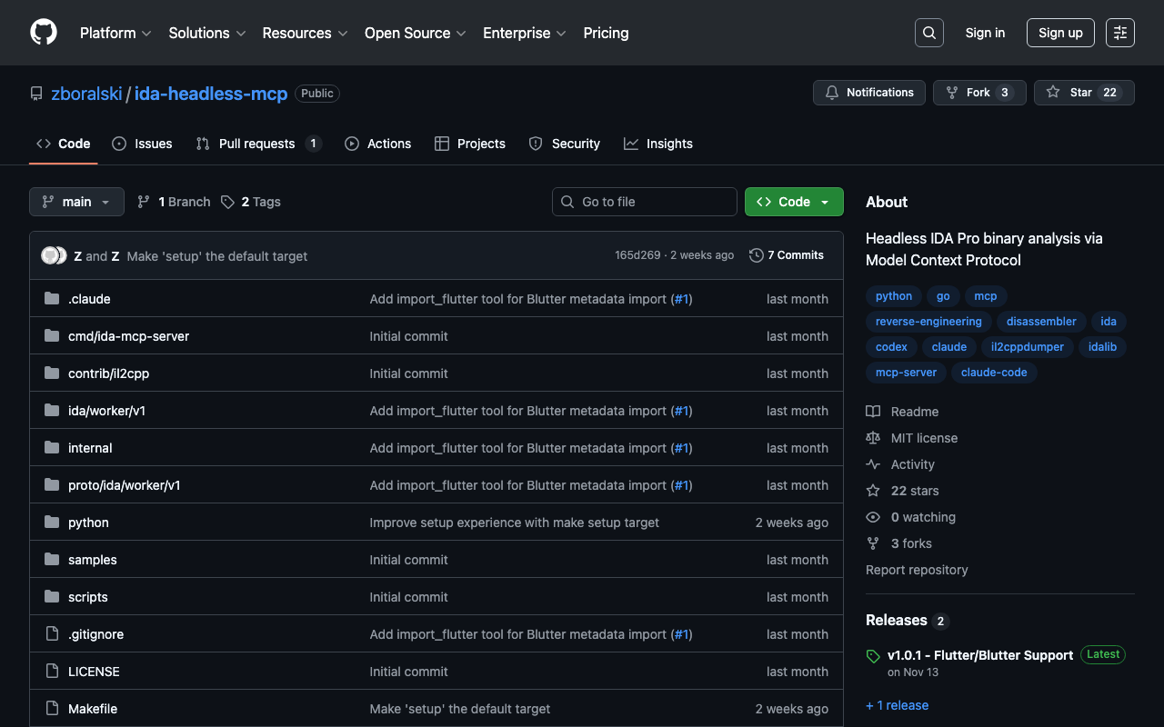
Task: Click the Sign up button
Action: click(1060, 33)
